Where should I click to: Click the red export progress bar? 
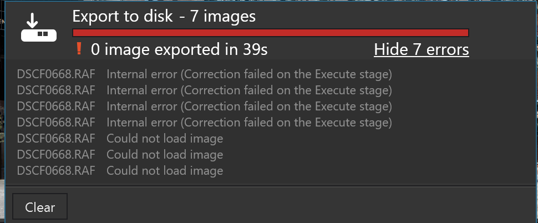(x=271, y=33)
